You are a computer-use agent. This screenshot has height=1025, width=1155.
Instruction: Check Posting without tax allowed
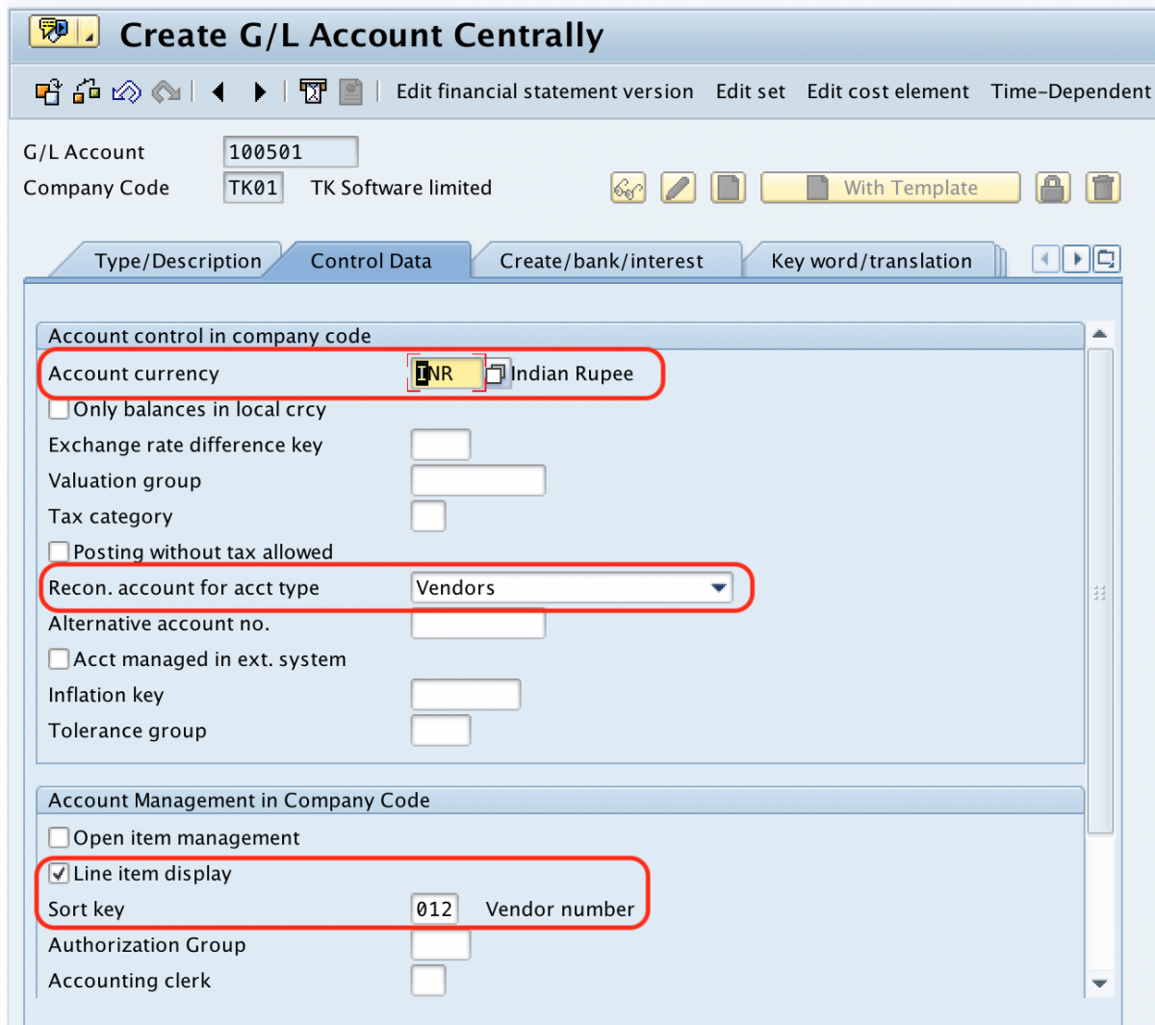click(58, 551)
